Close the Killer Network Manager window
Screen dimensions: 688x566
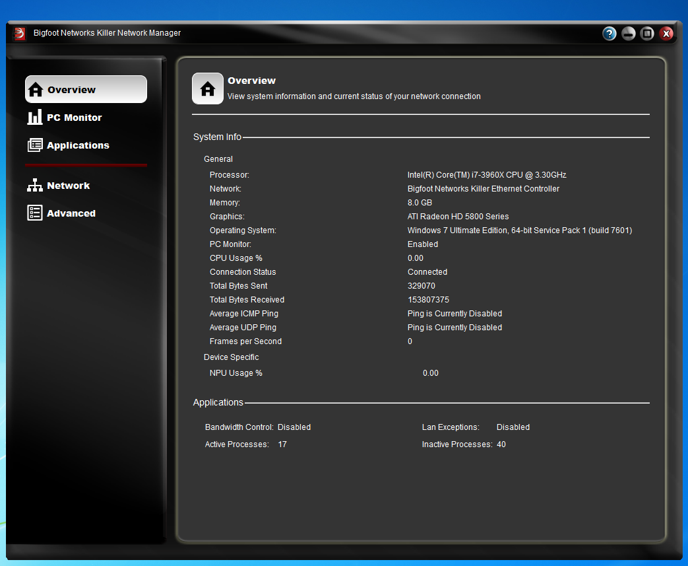pos(666,34)
